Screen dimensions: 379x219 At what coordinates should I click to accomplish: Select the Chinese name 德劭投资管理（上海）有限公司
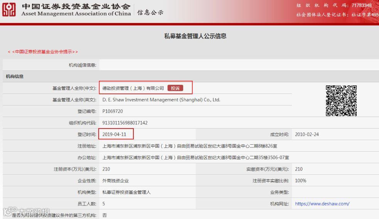(133, 88)
